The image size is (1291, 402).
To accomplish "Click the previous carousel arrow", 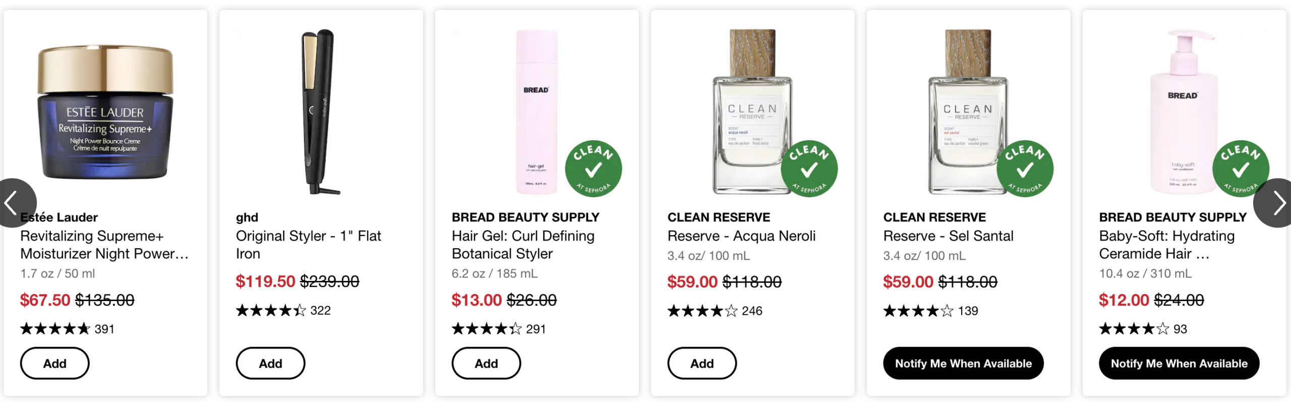I will [x=14, y=203].
